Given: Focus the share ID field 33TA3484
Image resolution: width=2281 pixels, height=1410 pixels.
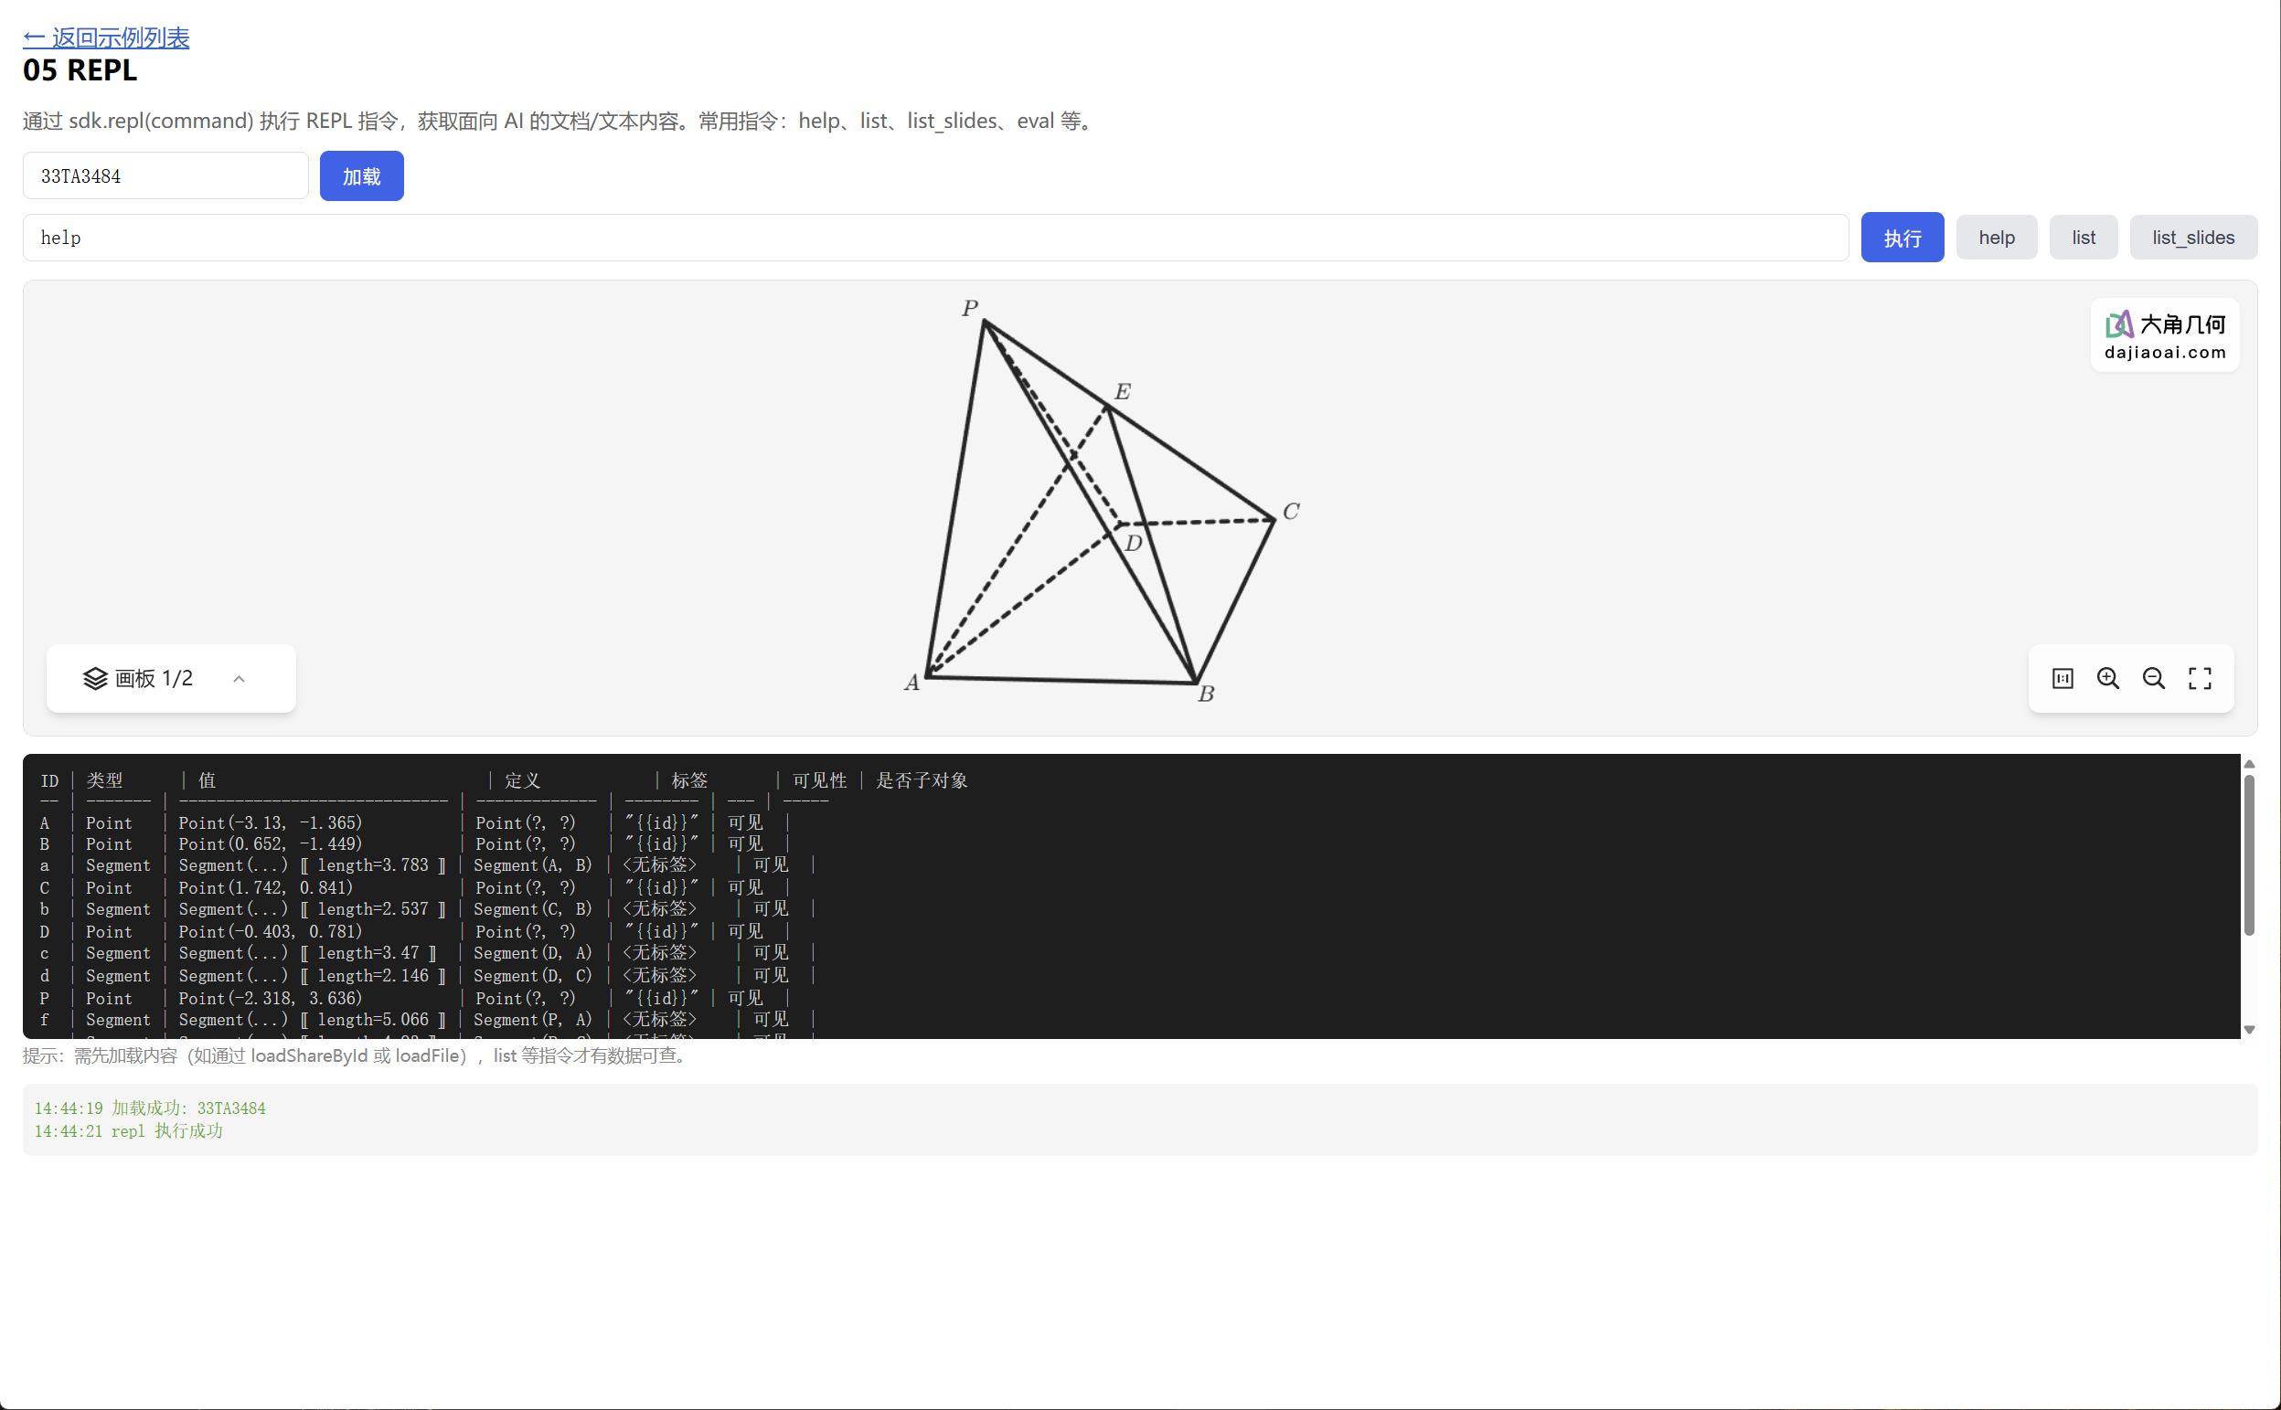Looking at the screenshot, I should tap(165, 176).
